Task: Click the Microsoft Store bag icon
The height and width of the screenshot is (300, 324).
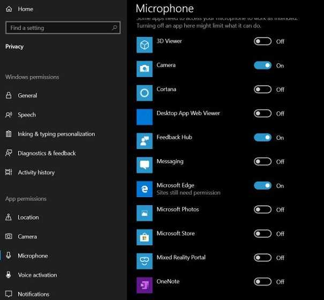Action: [145, 237]
